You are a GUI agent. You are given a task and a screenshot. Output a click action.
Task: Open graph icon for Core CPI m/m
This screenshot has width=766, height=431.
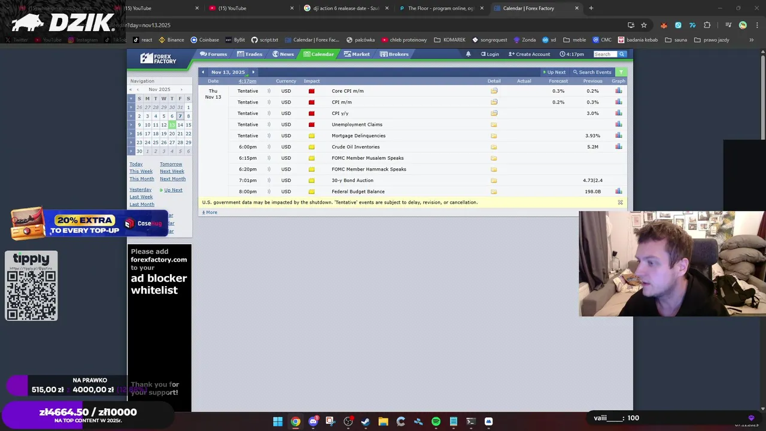point(618,91)
